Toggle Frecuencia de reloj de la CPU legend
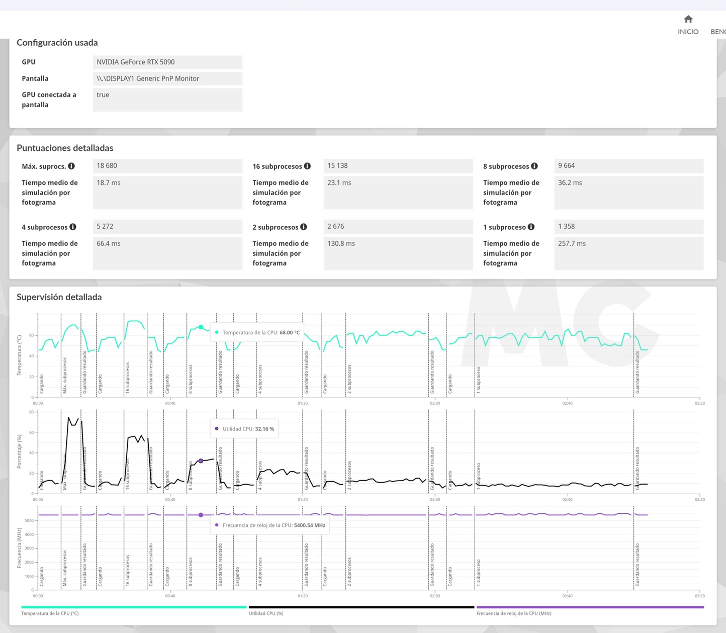 pos(513,613)
